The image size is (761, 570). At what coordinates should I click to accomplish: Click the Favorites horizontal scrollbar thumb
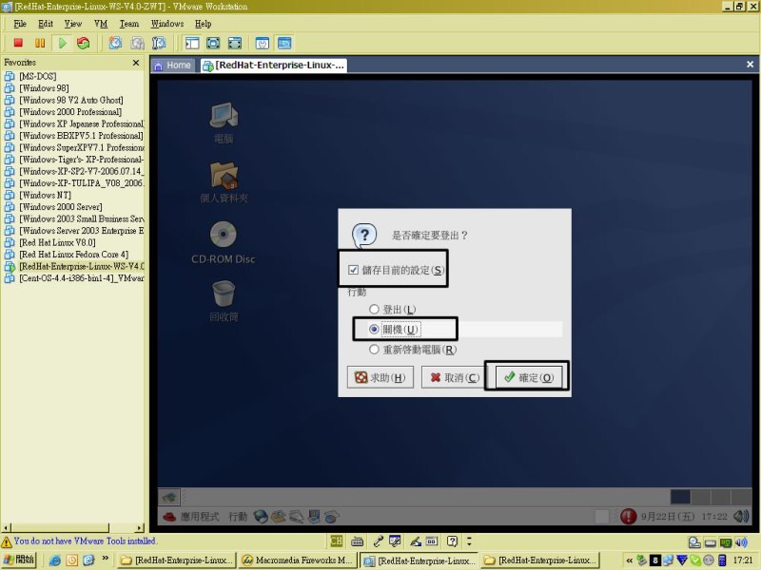point(60,528)
